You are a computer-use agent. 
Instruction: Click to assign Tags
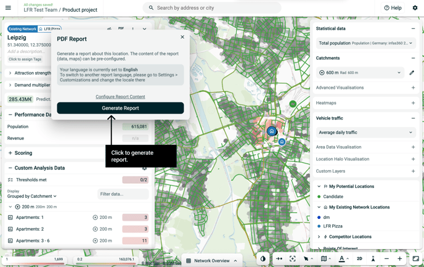(x=25, y=59)
